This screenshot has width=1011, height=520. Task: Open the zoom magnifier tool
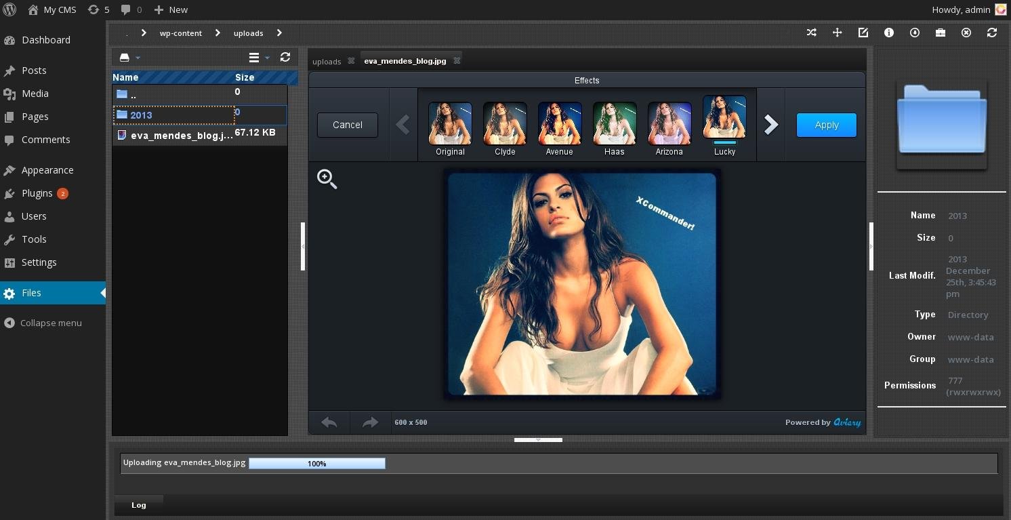point(327,179)
